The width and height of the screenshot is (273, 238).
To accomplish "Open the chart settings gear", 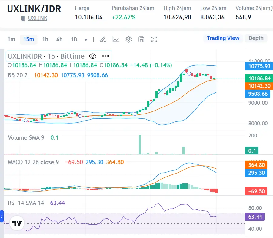I will pos(128,39).
